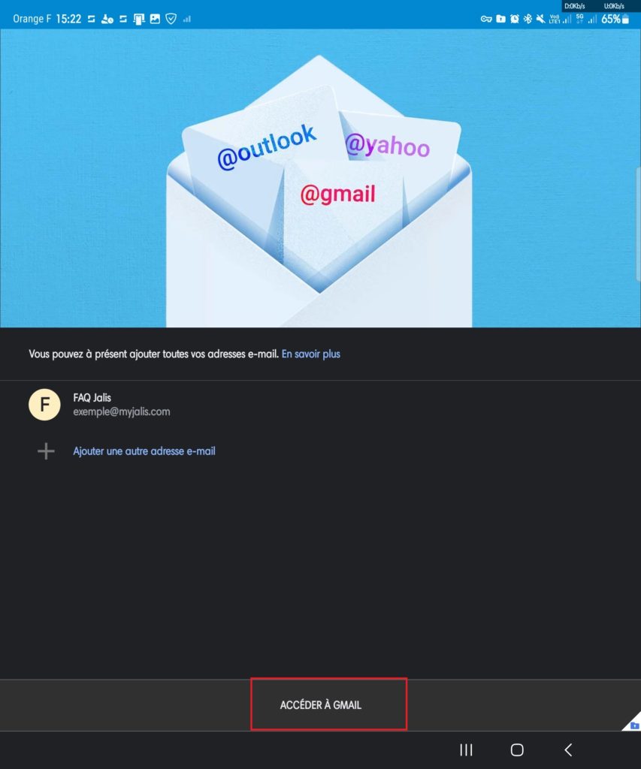Screen dimensions: 641x769
Task: Tap the shield checkmark status icon
Action: (x=171, y=19)
